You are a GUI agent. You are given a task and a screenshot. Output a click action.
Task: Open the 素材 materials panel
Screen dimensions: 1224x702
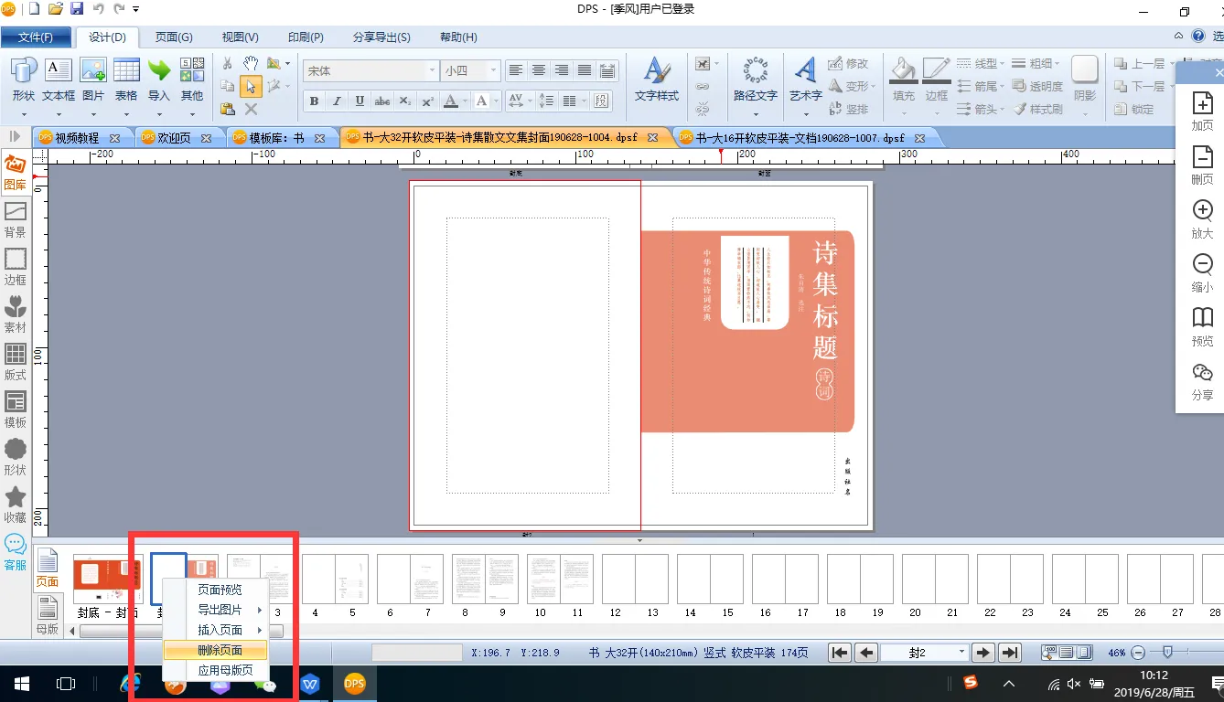(15, 314)
